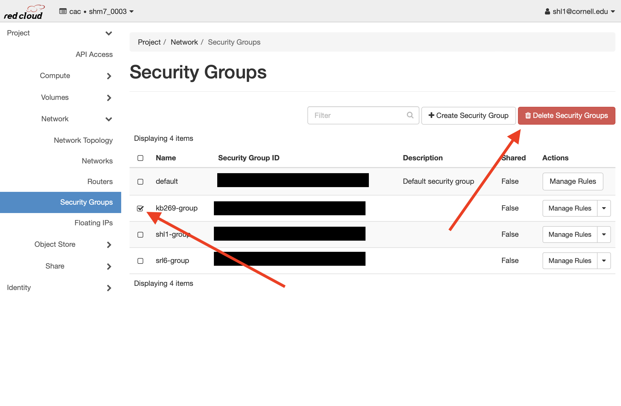
Task: Click the Description column header
Action: pyautogui.click(x=423, y=158)
